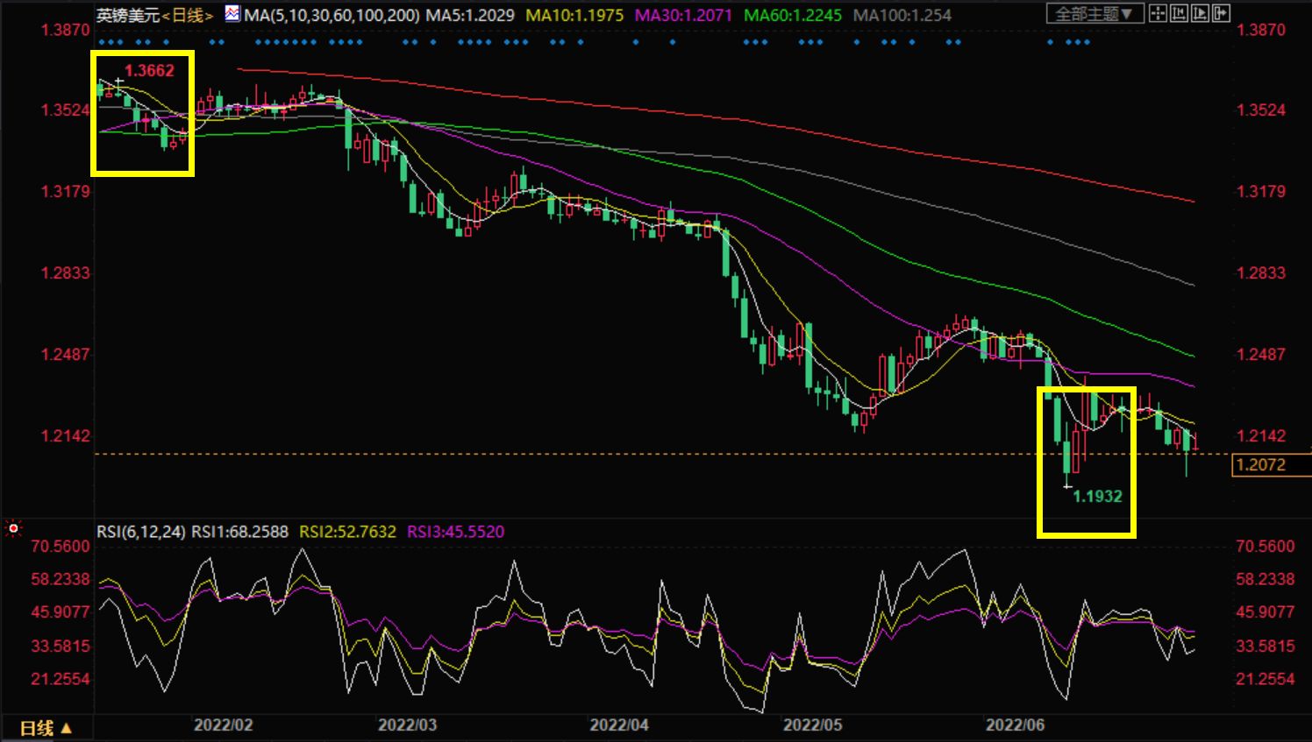Click the jump-to-start range icon
Screen dimensions: 1312x742
pyautogui.click(x=1179, y=13)
